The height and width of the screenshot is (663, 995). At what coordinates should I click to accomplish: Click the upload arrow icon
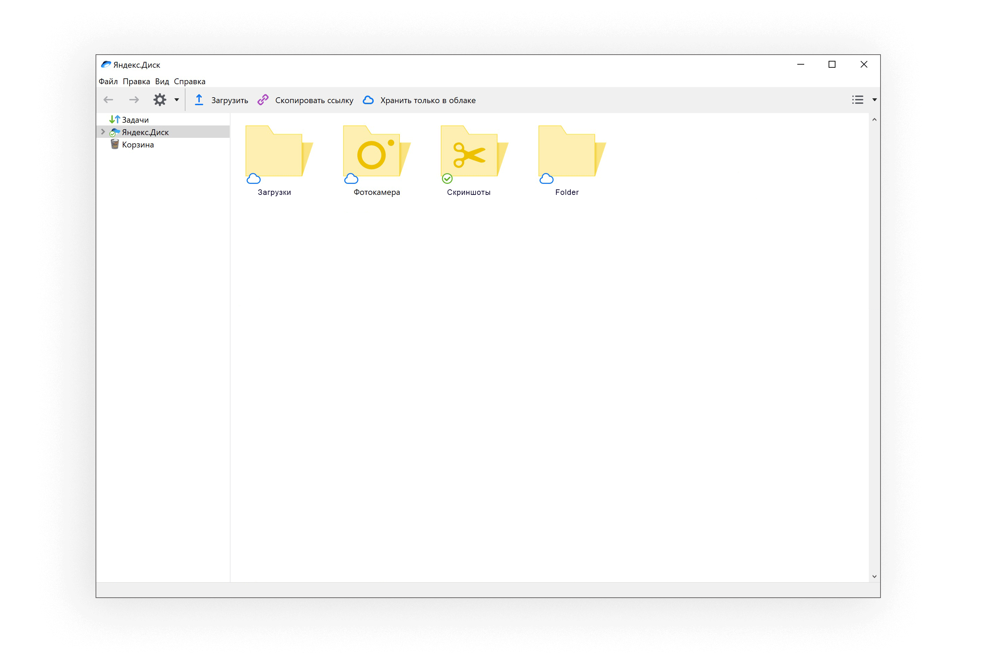[x=199, y=100]
